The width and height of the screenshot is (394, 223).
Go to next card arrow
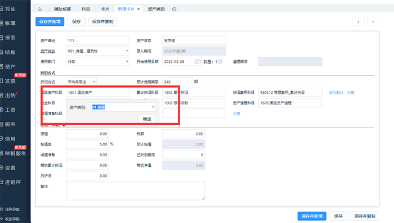373,21
